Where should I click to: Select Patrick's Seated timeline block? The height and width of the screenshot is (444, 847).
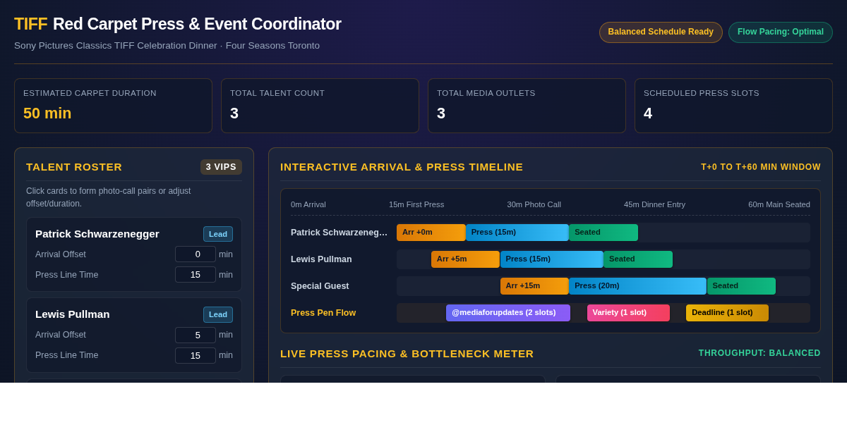[x=603, y=233]
